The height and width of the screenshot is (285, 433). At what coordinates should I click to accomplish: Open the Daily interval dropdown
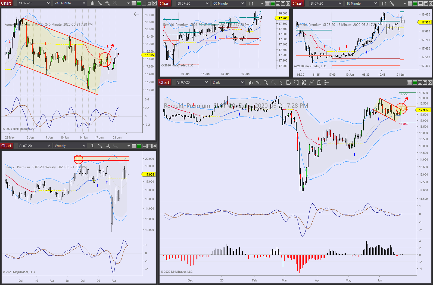coord(228,82)
